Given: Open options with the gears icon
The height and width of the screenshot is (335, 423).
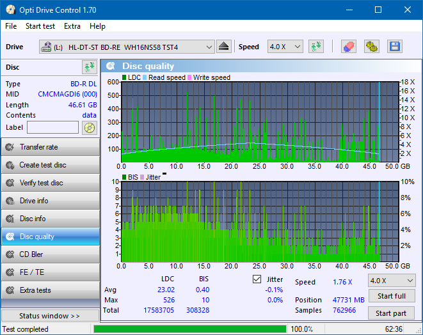Looking at the screenshot, I should click(x=372, y=47).
